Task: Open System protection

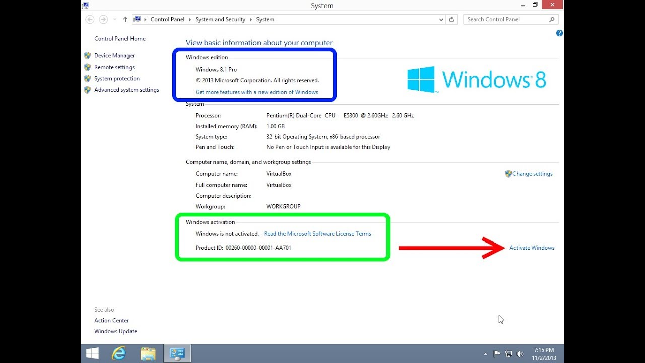Action: point(117,79)
